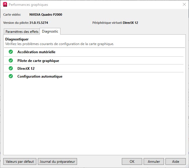
Task: Open help with the Aide button
Action: tap(176, 162)
